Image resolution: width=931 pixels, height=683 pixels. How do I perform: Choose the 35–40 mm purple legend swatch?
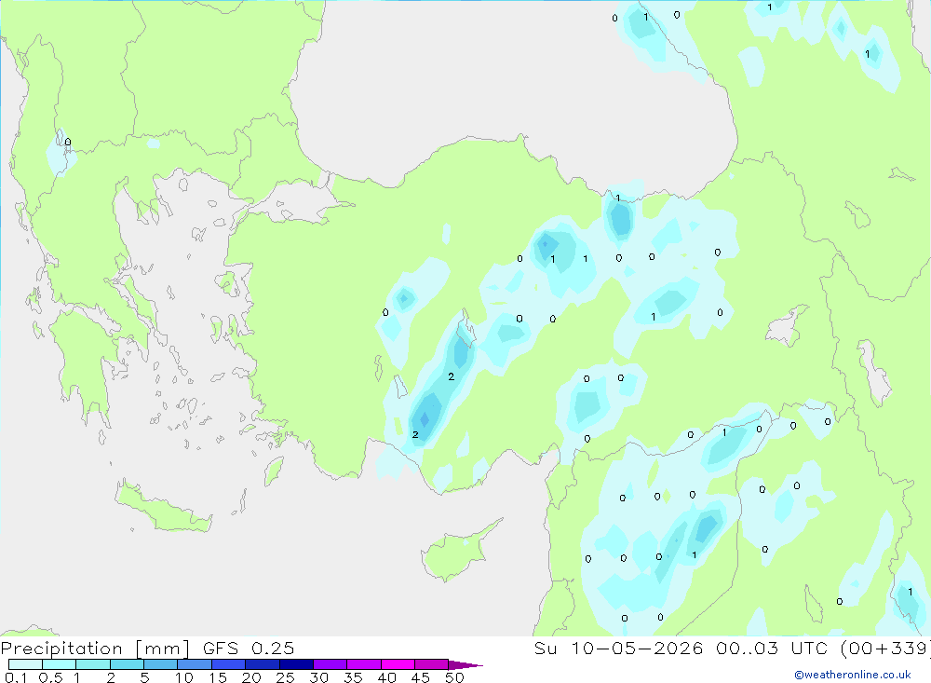click(364, 664)
